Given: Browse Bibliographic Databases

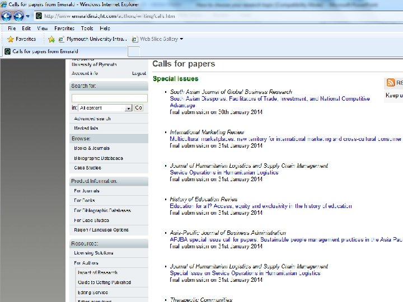Looking at the screenshot, I should pos(99,158).
